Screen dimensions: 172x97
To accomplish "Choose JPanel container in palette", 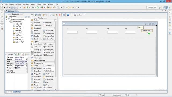I will tap(35, 30).
